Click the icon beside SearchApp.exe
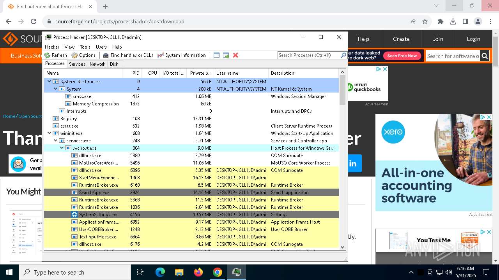This screenshot has width=499, height=280. click(x=74, y=192)
